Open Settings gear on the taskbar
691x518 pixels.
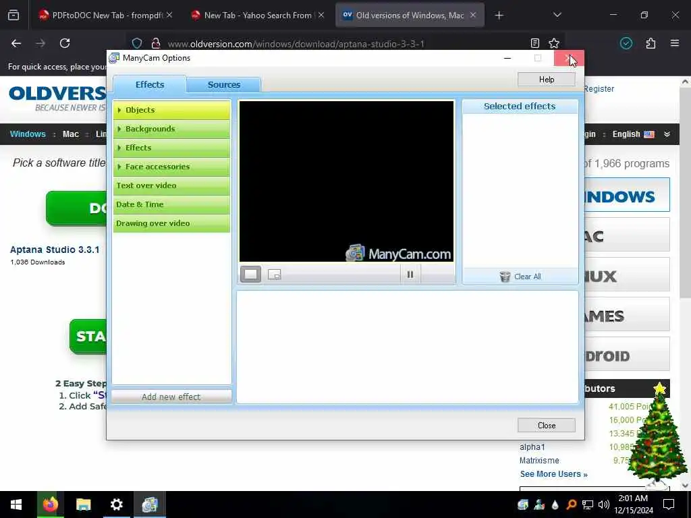pyautogui.click(x=116, y=505)
